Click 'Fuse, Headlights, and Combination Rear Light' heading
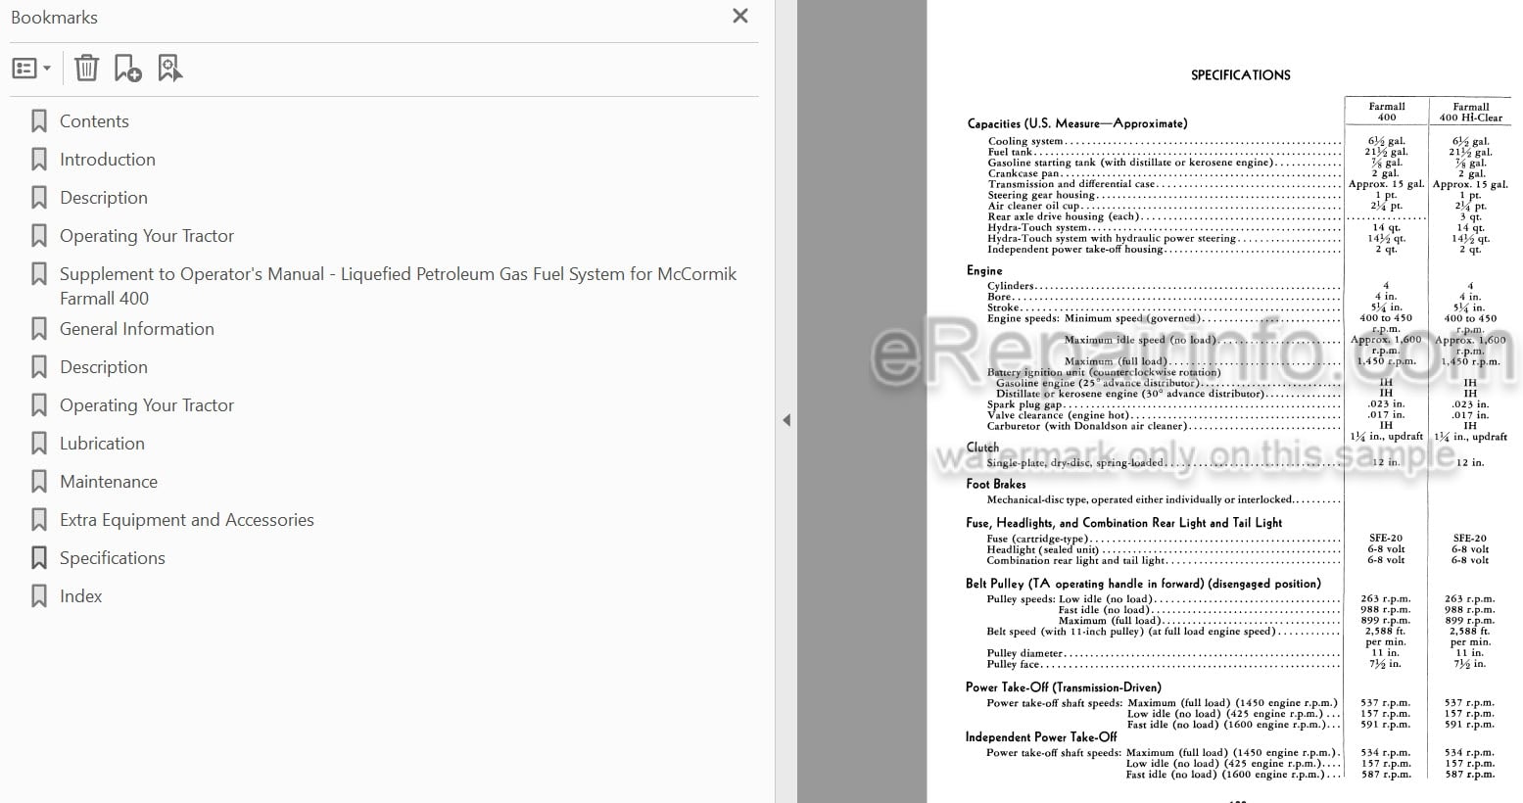Image resolution: width=1523 pixels, height=803 pixels. click(x=1124, y=523)
